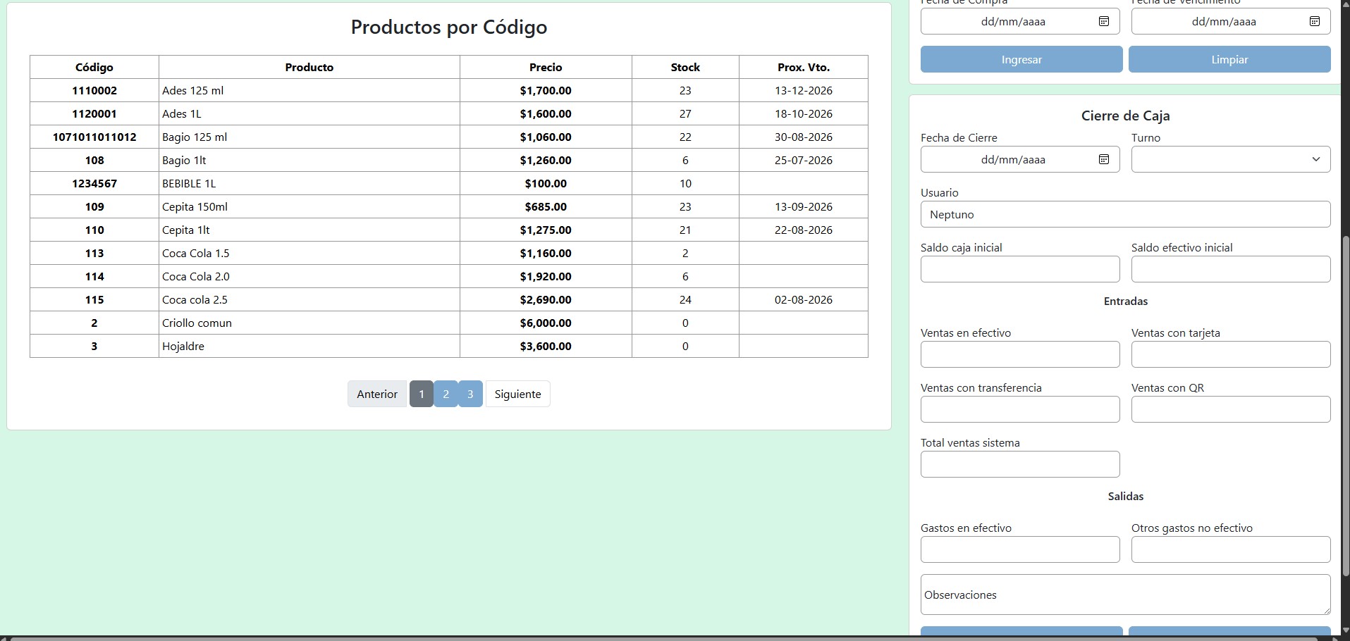Click the Ingresar button
1350x641 pixels.
(1021, 59)
